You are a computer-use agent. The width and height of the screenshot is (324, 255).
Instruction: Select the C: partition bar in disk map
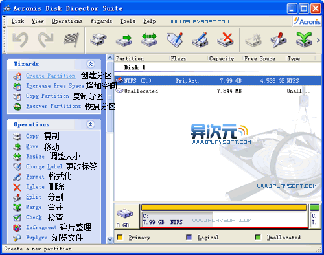point(224,216)
